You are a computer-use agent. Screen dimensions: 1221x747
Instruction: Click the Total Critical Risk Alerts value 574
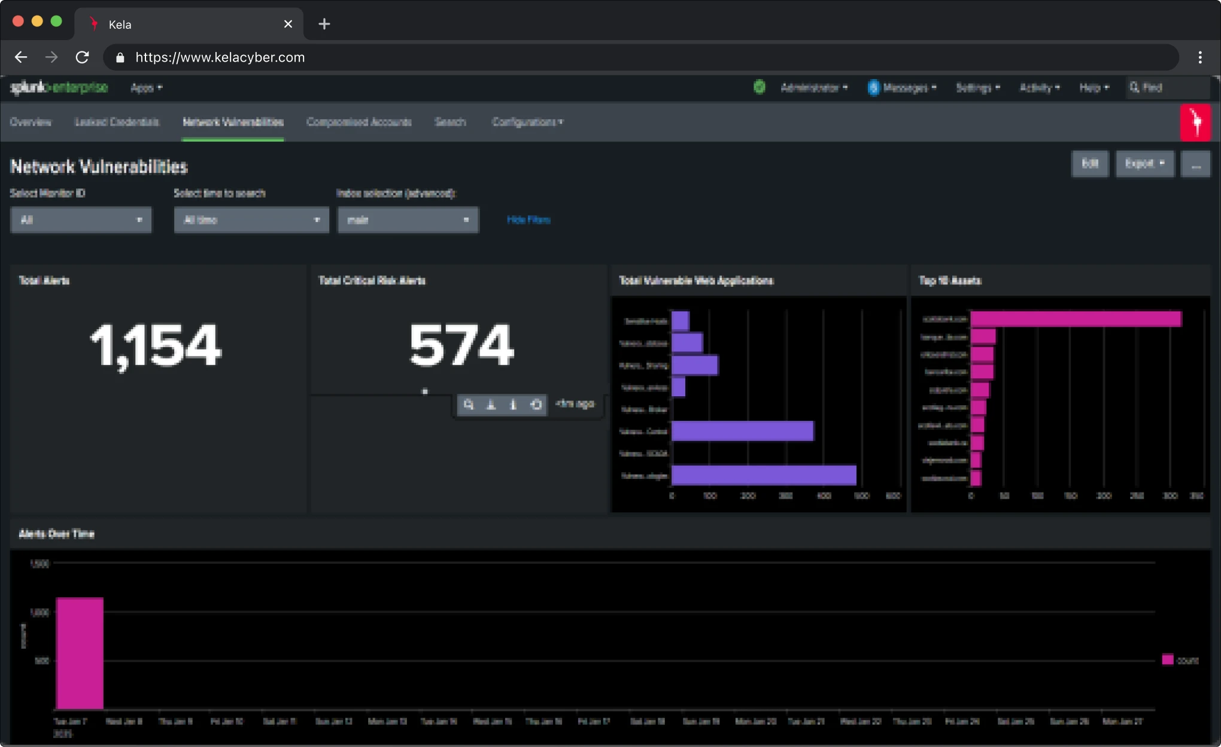tap(461, 345)
